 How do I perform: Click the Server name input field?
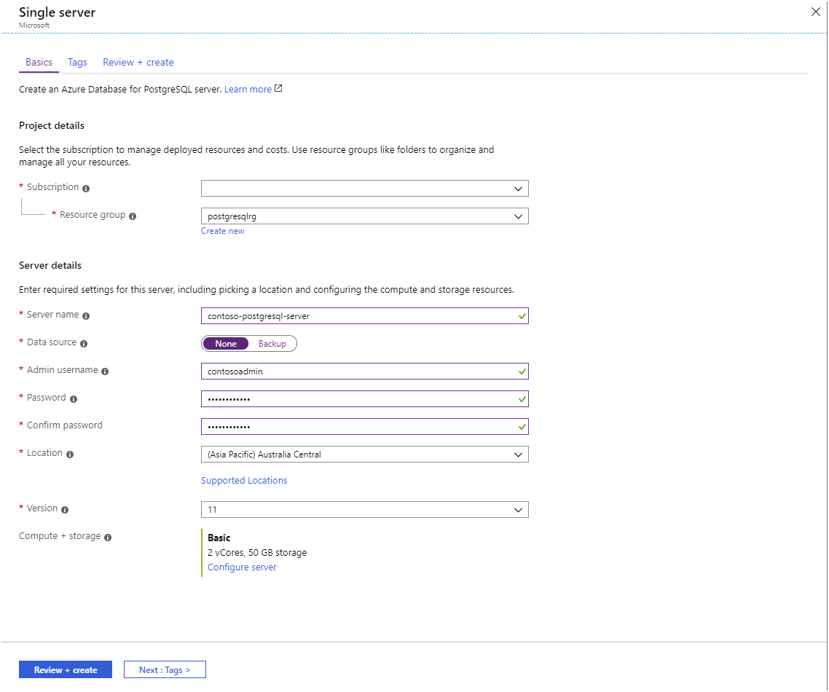tap(357, 316)
